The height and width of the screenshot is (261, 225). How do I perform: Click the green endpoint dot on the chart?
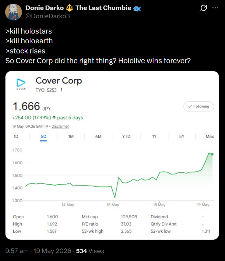(212, 154)
